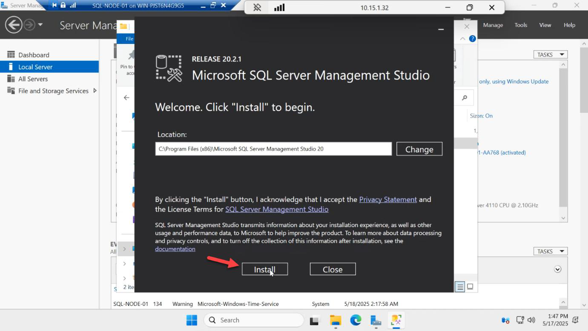
Task: Open clock showing 1:47 PM
Action: click(555, 320)
